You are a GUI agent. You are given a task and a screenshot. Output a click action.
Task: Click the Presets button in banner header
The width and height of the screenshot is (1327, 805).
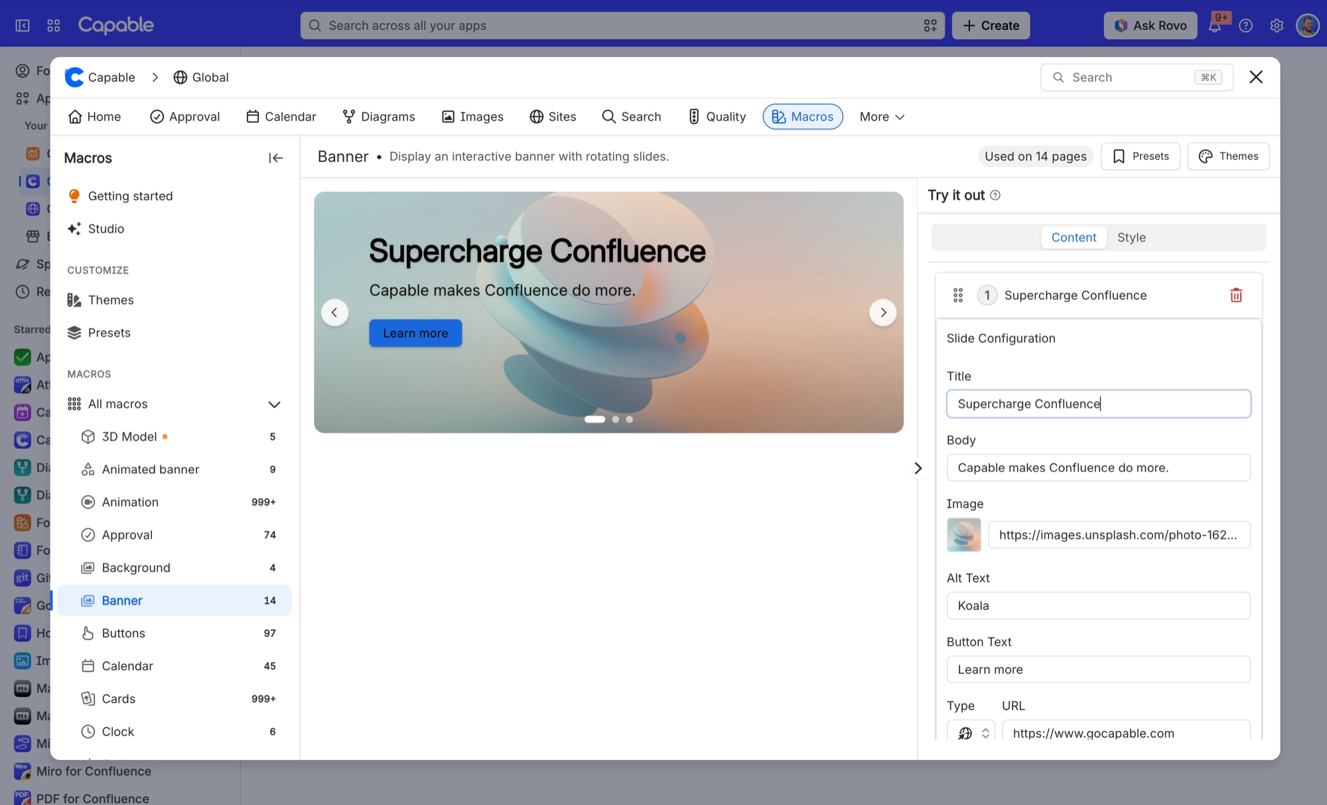1141,157
